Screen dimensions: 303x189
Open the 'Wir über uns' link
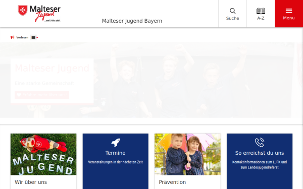(x=31, y=182)
